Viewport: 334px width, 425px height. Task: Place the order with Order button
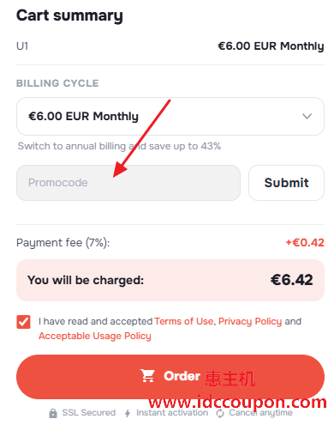(170, 377)
